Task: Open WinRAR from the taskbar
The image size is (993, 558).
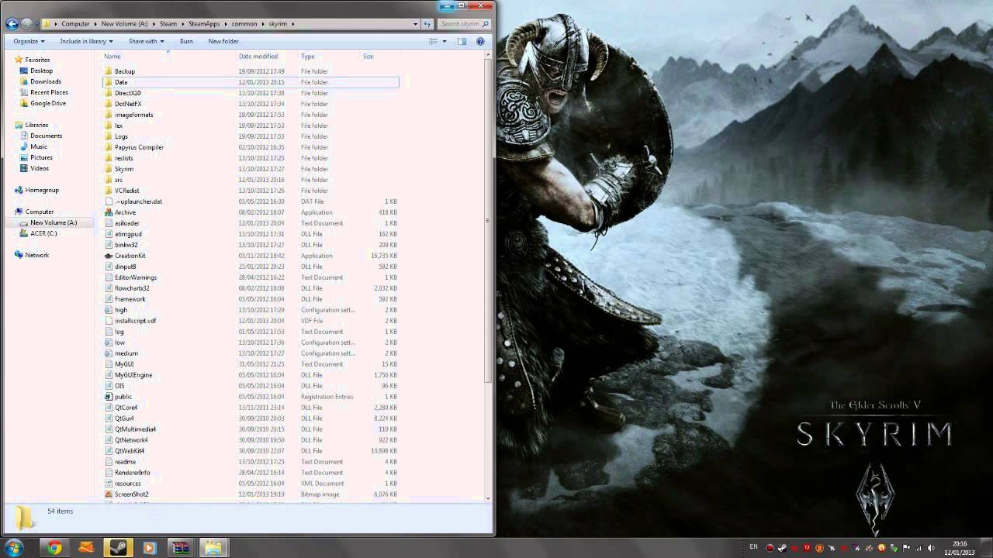Action: click(x=181, y=547)
